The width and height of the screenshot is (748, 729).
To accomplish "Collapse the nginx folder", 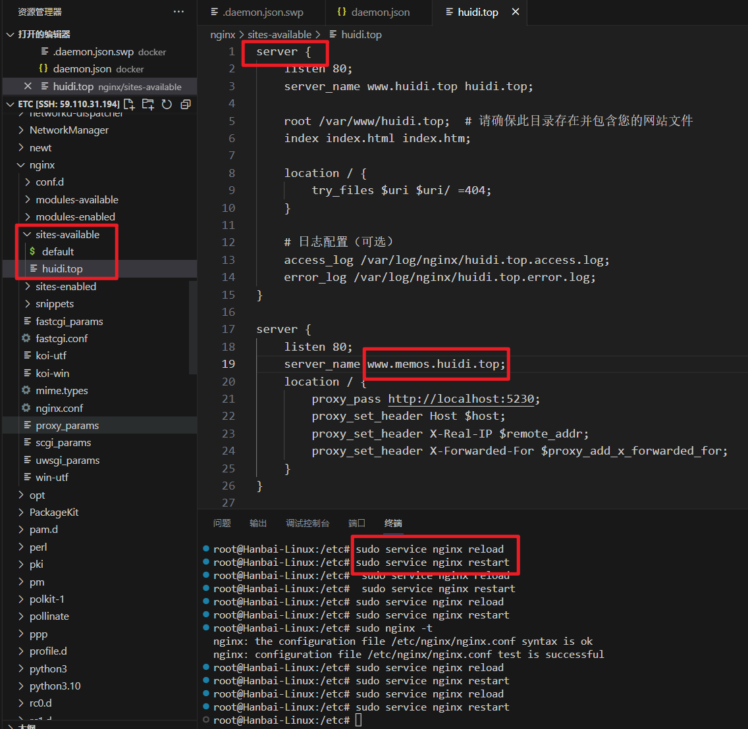I will tap(42, 165).
